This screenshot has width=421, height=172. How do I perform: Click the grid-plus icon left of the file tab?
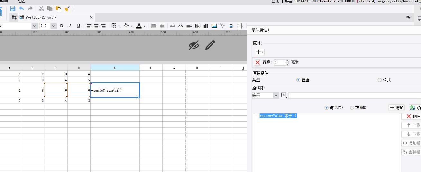coord(14,17)
